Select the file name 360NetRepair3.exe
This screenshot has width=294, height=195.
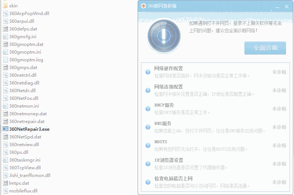(29, 129)
